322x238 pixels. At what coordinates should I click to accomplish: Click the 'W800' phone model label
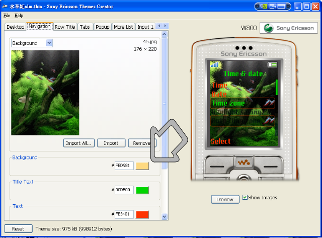[x=249, y=28]
